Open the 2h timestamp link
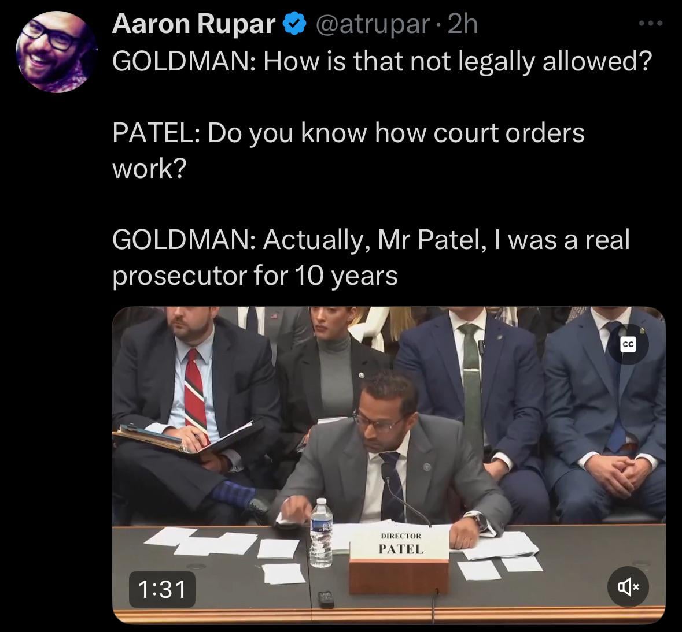Screen dimensions: 682x632 point(462,24)
